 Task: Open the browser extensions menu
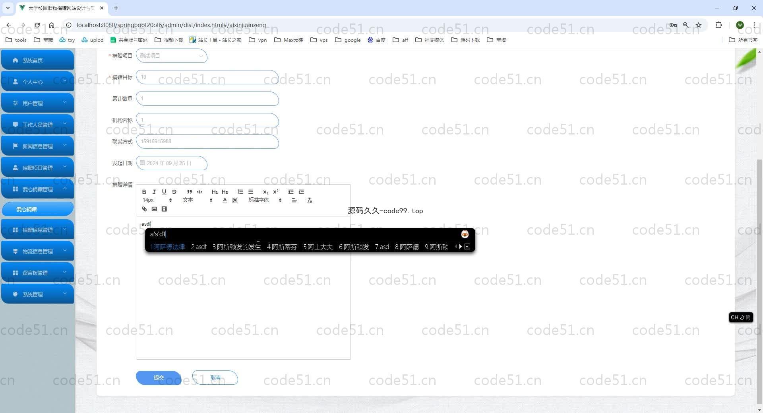[718, 25]
